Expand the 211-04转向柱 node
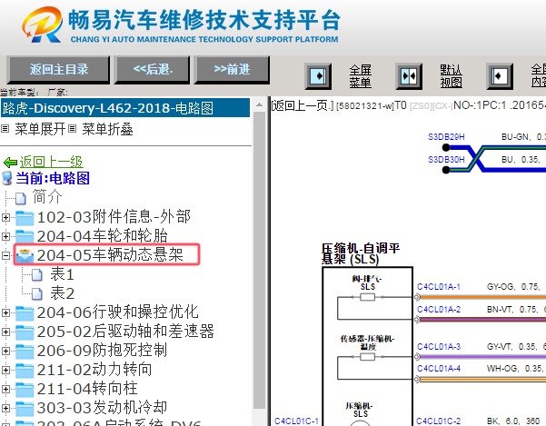This screenshot has height=426, width=546. (5, 389)
